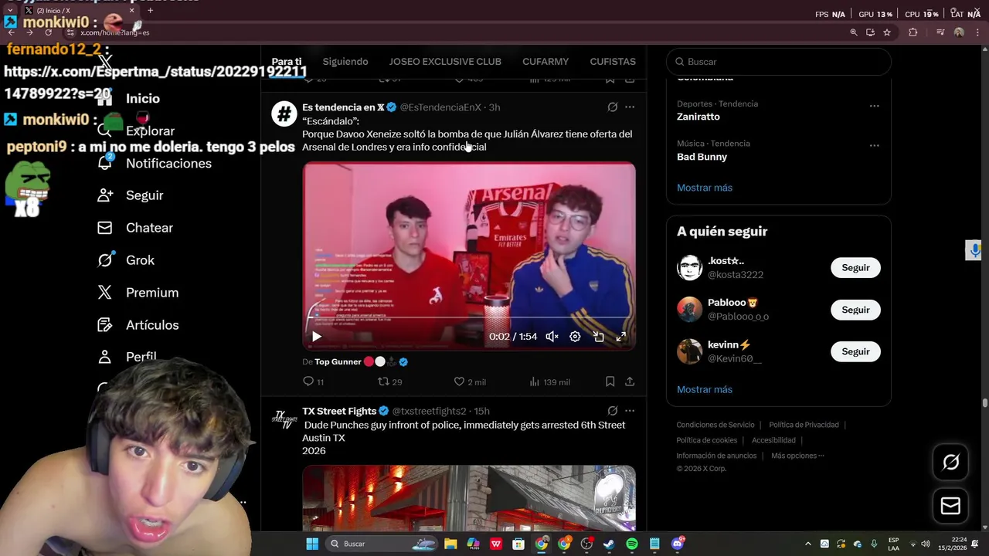The height and width of the screenshot is (556, 989).
Task: Expand 'Más opciones' in footer
Action: coord(797,456)
